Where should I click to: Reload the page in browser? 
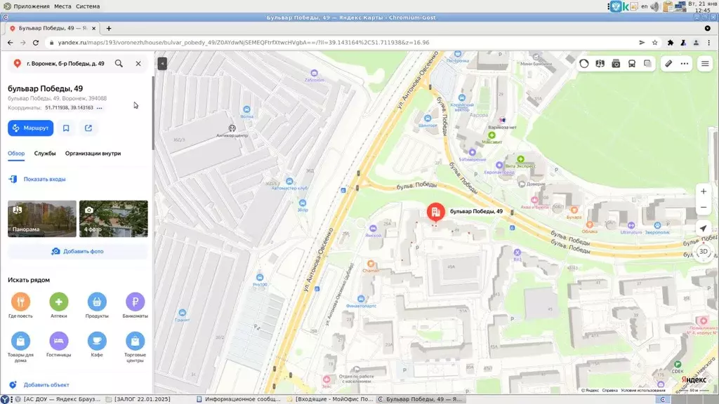[36, 43]
